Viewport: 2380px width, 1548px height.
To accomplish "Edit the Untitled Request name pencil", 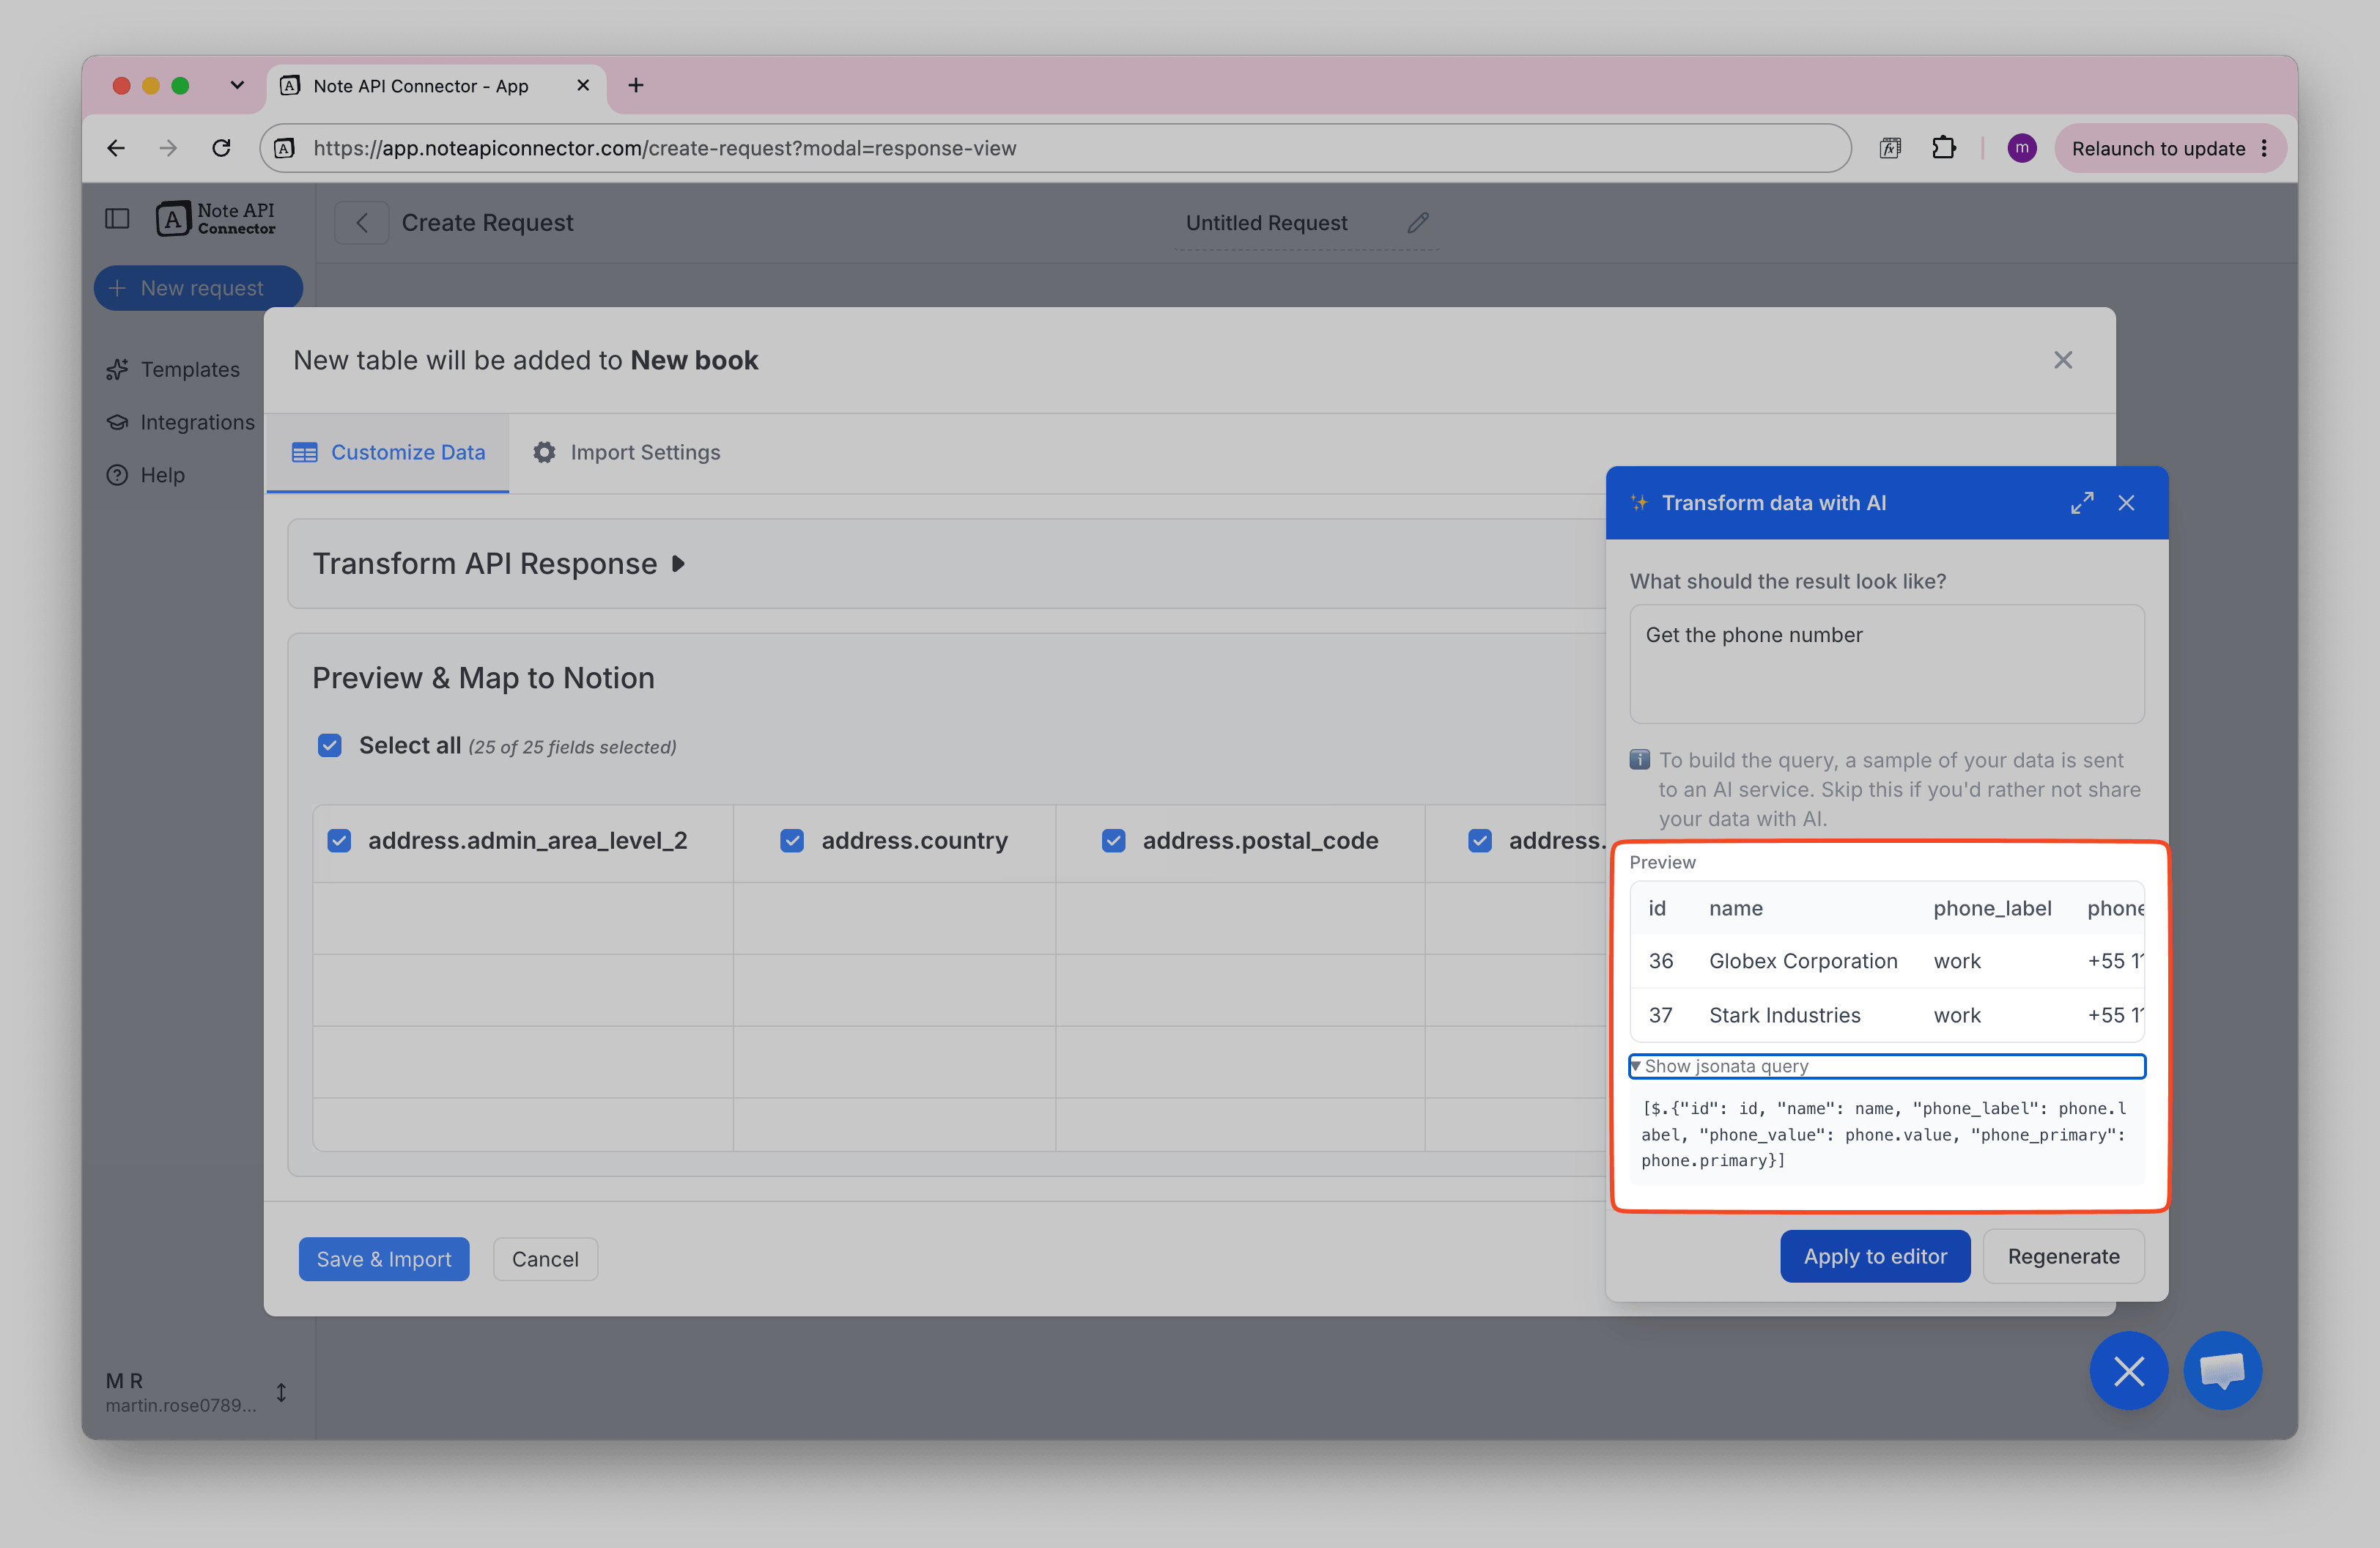I will (x=1418, y=222).
